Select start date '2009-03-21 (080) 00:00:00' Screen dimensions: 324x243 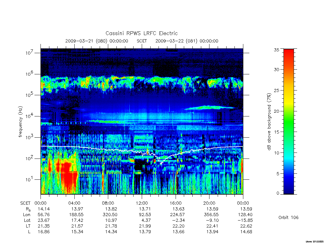97,41
